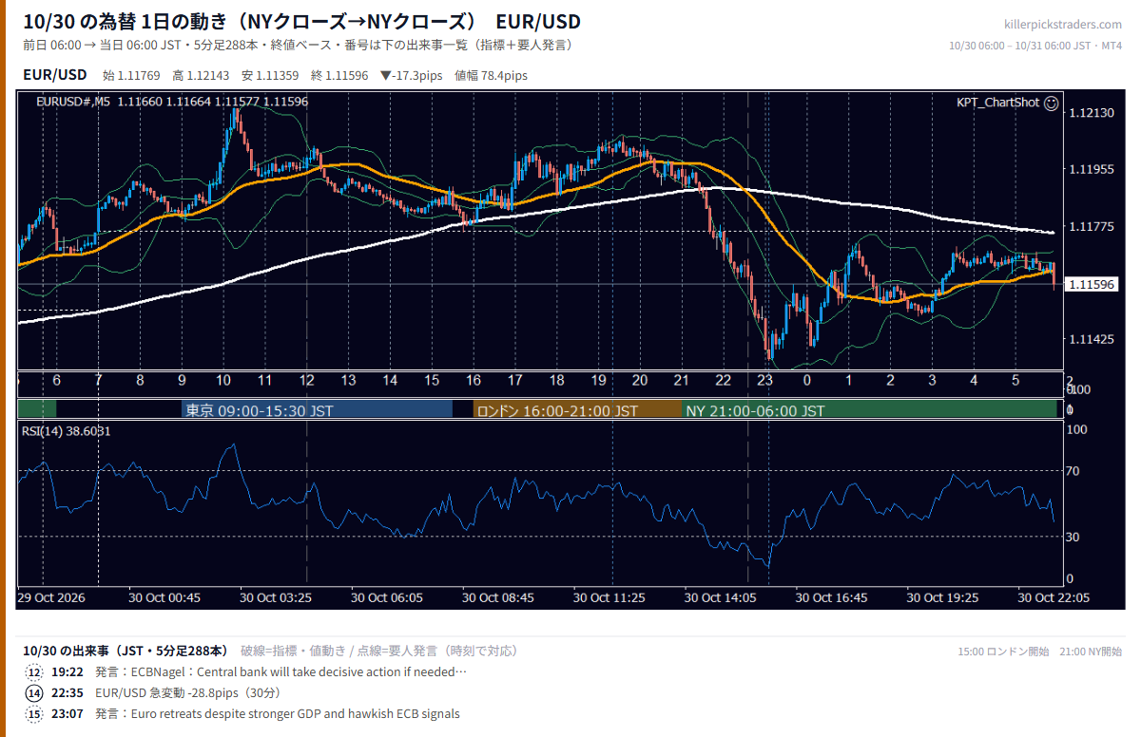
Task: Click the number 14 event badge
Action: pos(34,692)
